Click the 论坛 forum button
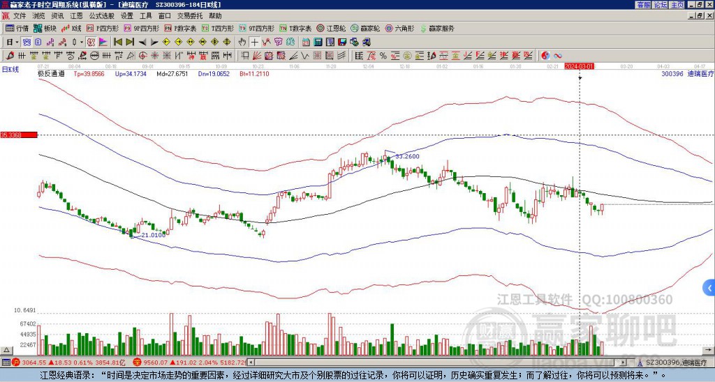The width and height of the screenshot is (715, 382). pos(661,5)
